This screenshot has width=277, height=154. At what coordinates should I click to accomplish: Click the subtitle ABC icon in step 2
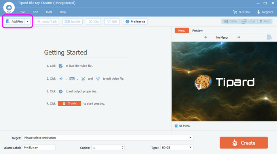point(72,79)
